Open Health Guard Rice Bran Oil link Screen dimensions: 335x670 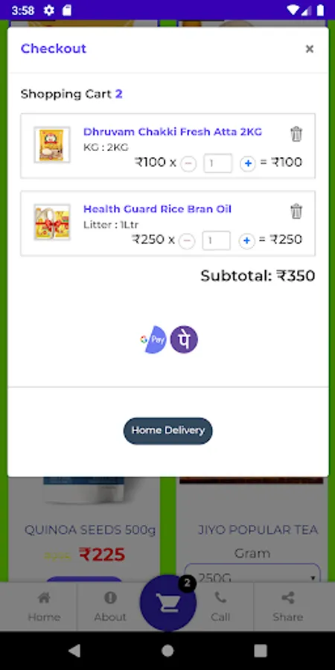coord(157,209)
